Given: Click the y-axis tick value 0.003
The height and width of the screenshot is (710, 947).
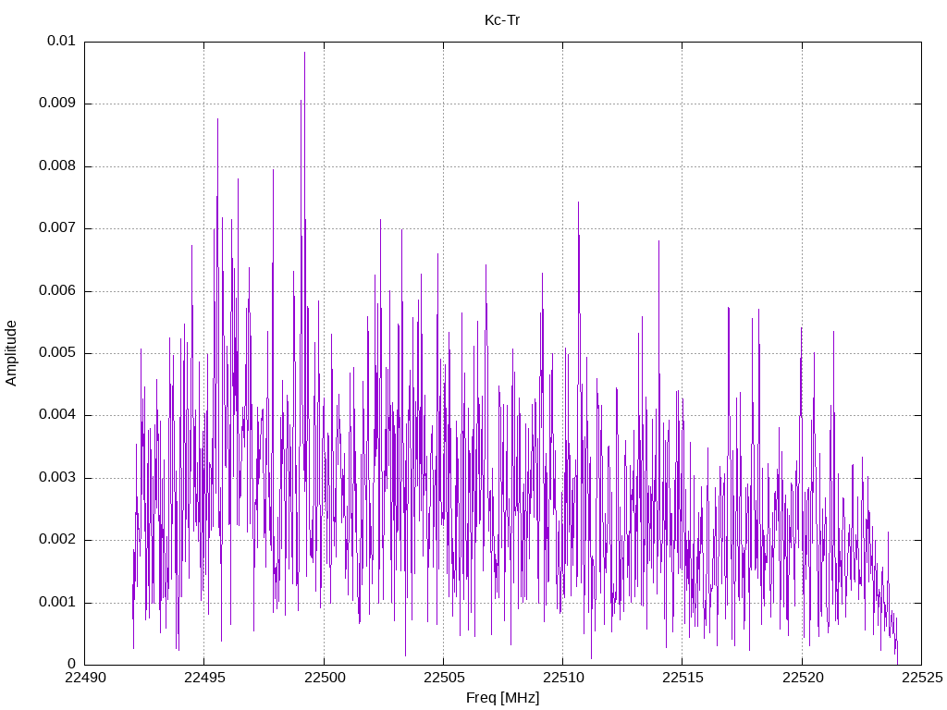Looking at the screenshot, I should click(57, 478).
